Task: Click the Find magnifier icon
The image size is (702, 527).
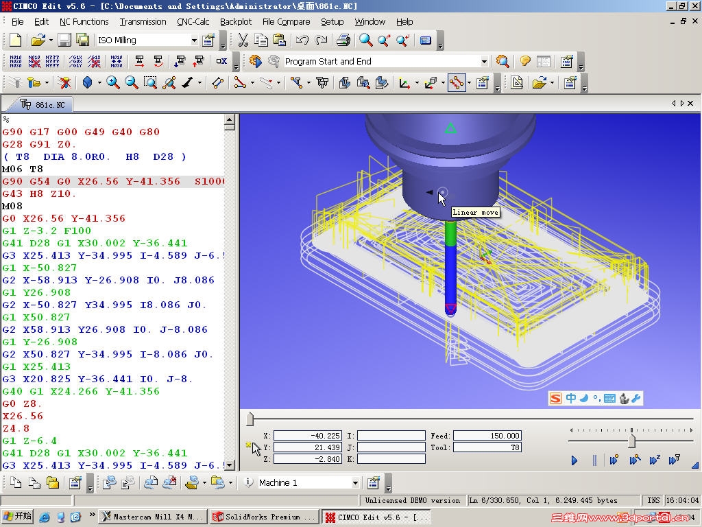Action: [366, 40]
